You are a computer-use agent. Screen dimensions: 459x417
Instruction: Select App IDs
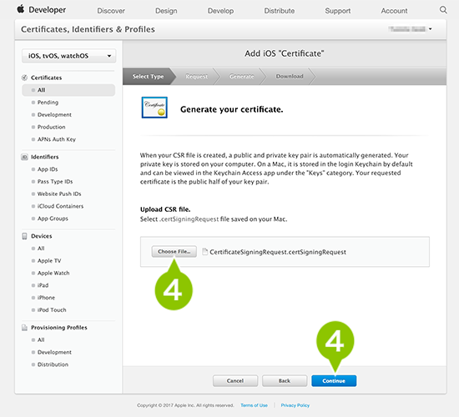(x=48, y=169)
